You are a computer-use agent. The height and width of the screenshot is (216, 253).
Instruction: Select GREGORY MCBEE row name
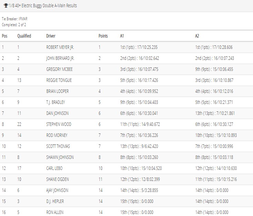click(59, 69)
